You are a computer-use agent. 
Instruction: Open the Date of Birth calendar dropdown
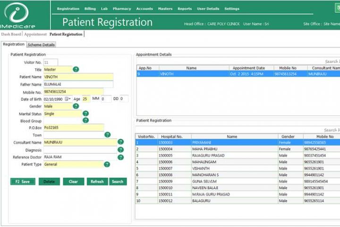[68, 99]
